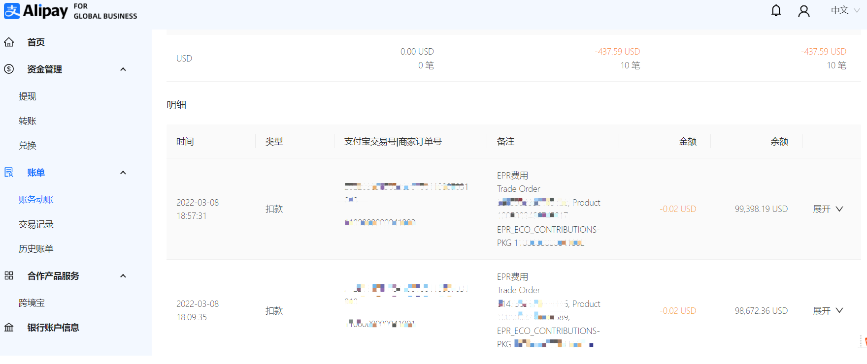Click the 支付宝交易号|商家订单号 column header
Screen dimensions: 867x364
tap(393, 142)
